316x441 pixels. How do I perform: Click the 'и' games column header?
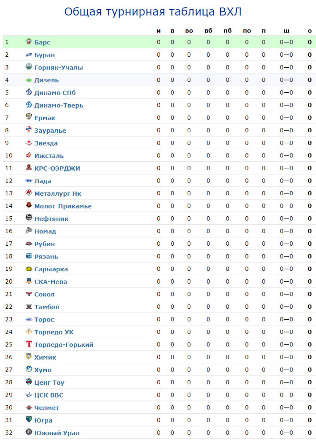click(x=158, y=31)
